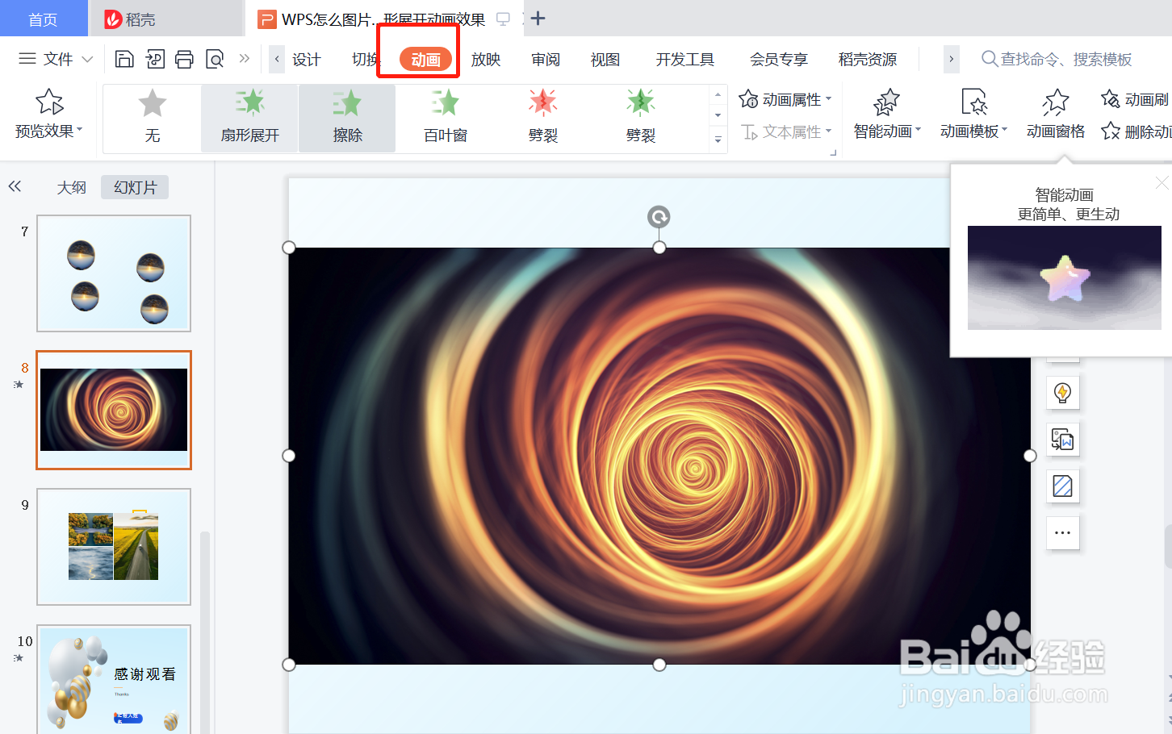The height and width of the screenshot is (734, 1172).
Task: Click the crop/fill quick tool icon
Action: click(1063, 486)
